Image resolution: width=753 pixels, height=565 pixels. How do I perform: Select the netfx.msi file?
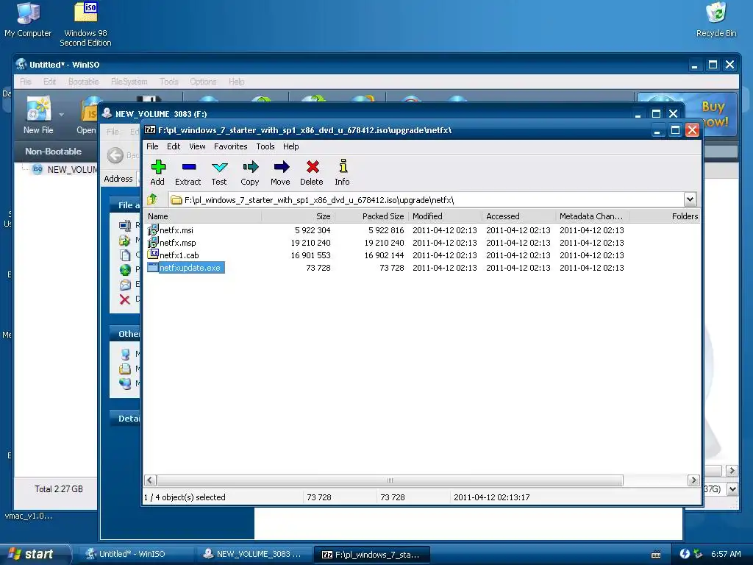[x=176, y=230]
